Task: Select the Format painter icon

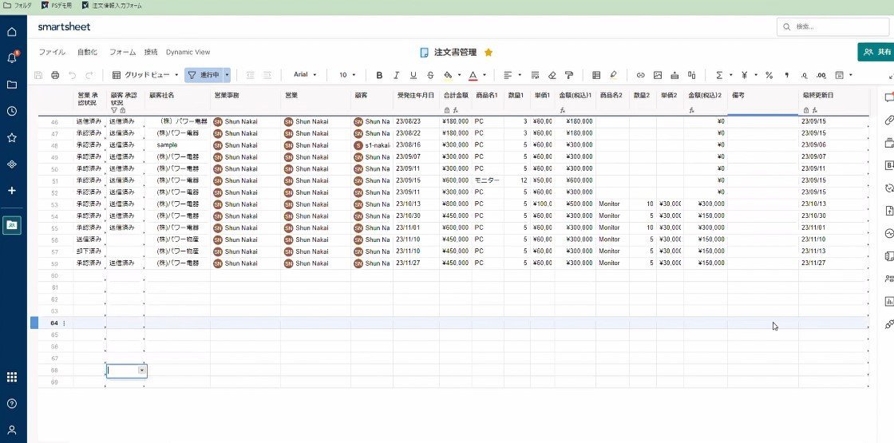Action: (x=569, y=75)
